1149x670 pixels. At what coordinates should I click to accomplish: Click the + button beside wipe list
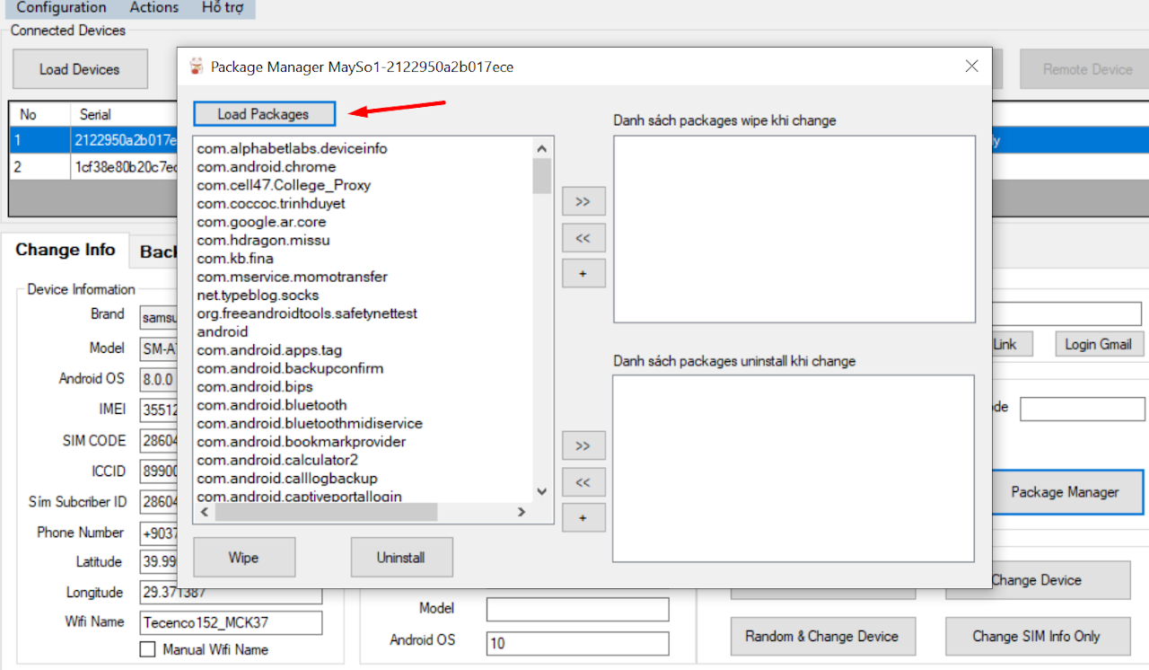pos(583,273)
